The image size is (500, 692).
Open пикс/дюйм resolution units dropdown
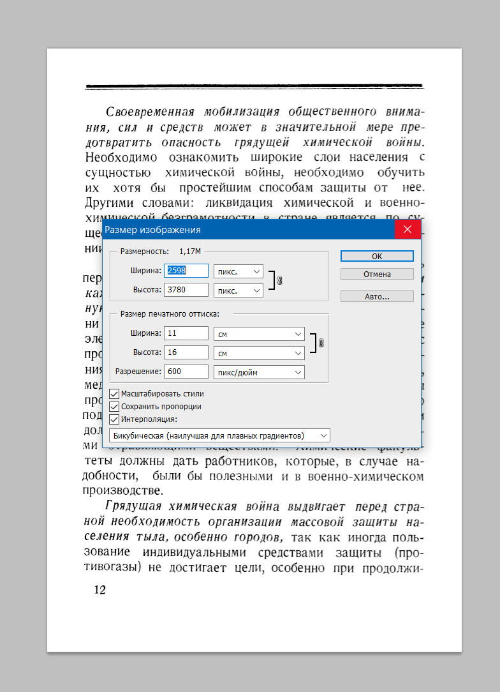point(259,372)
